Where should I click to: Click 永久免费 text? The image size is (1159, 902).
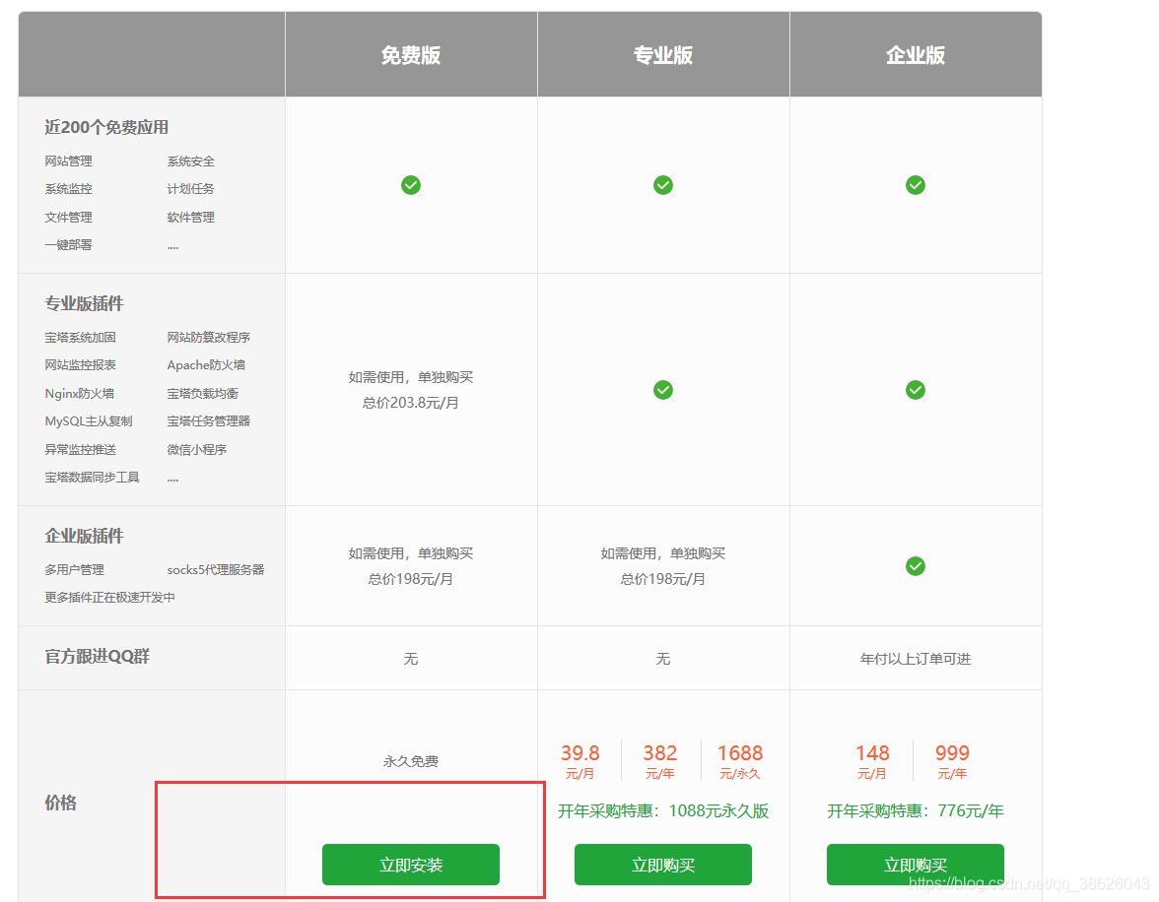click(411, 761)
